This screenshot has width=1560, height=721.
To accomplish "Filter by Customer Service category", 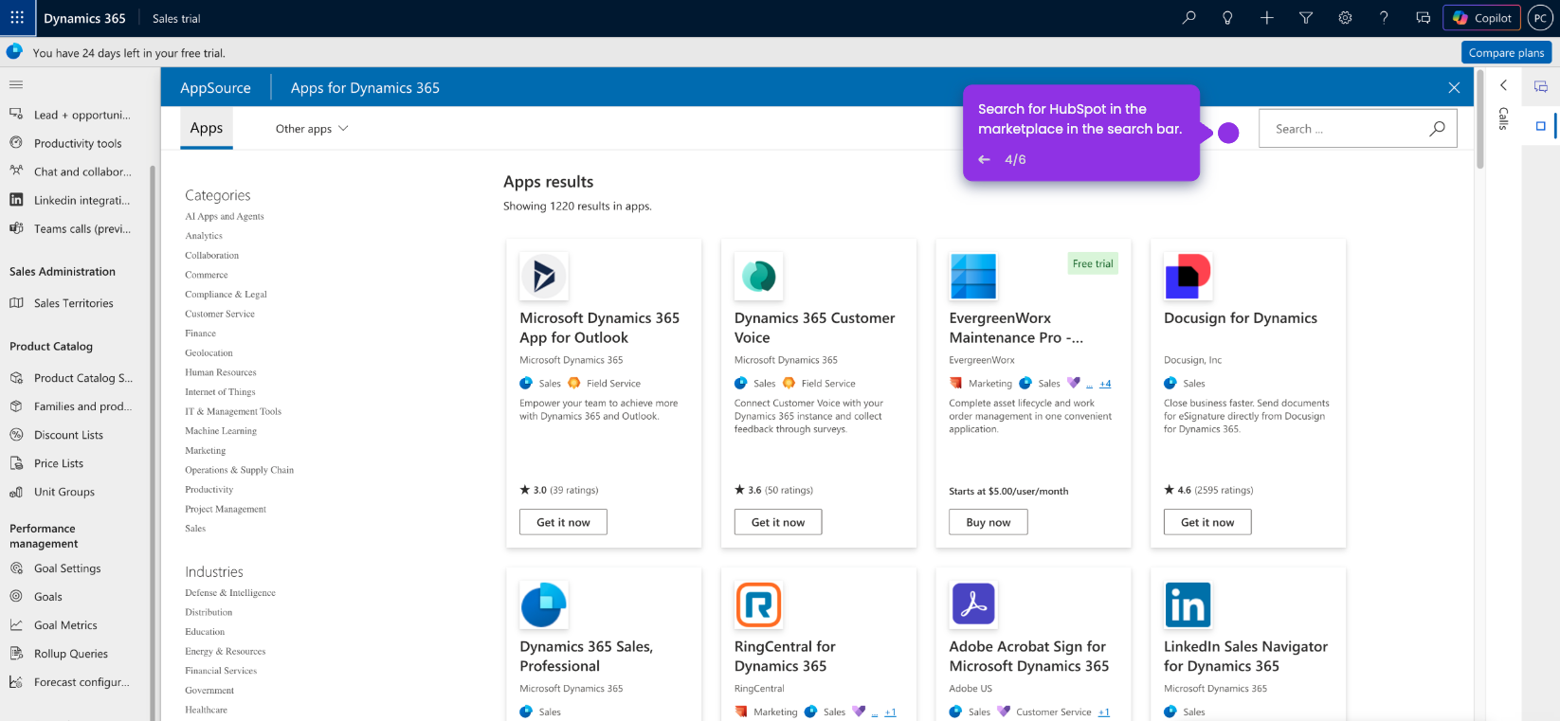I will (x=220, y=314).
